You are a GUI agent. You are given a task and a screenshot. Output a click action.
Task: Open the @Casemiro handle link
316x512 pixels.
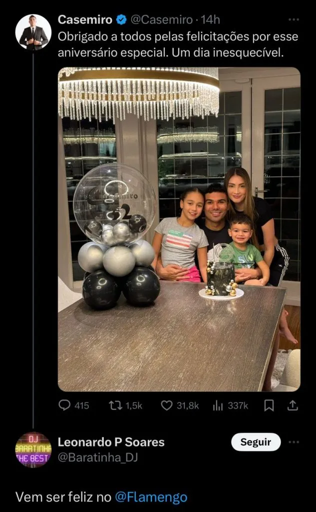click(161, 20)
